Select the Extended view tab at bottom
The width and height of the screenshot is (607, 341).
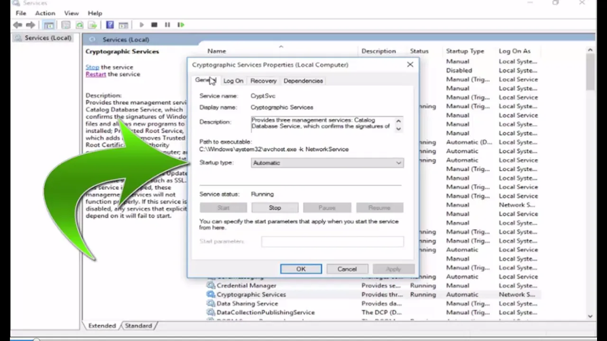point(102,326)
